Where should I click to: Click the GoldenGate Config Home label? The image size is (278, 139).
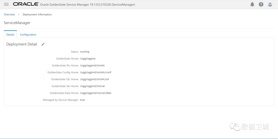[x=63, y=72]
